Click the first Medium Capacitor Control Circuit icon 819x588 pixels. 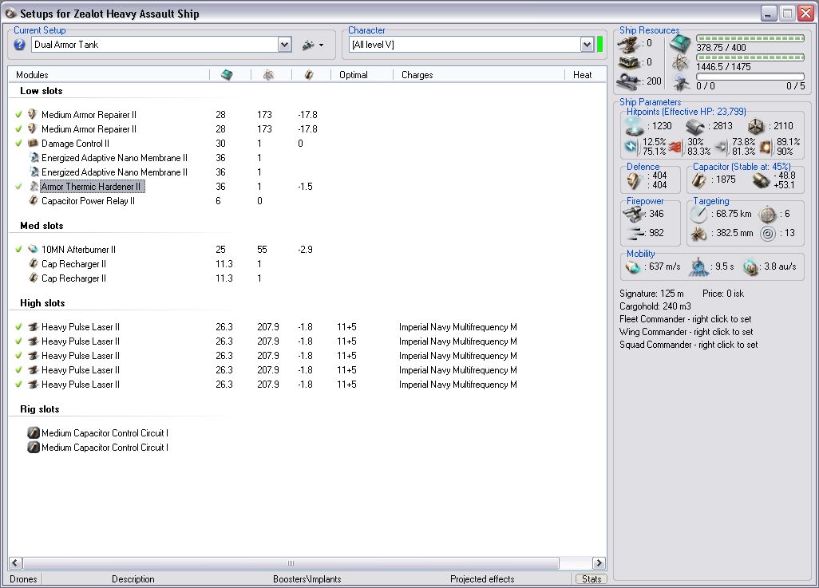(34, 433)
